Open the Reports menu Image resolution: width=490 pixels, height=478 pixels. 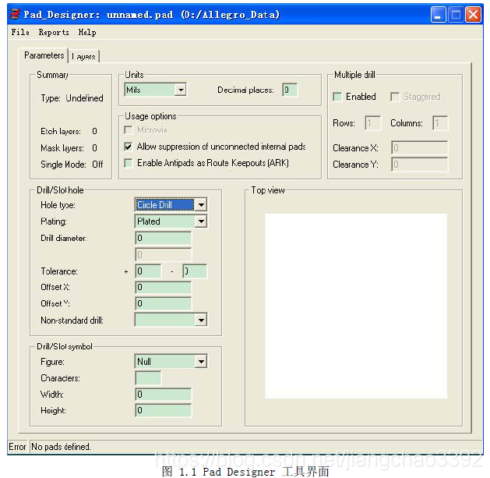(54, 33)
